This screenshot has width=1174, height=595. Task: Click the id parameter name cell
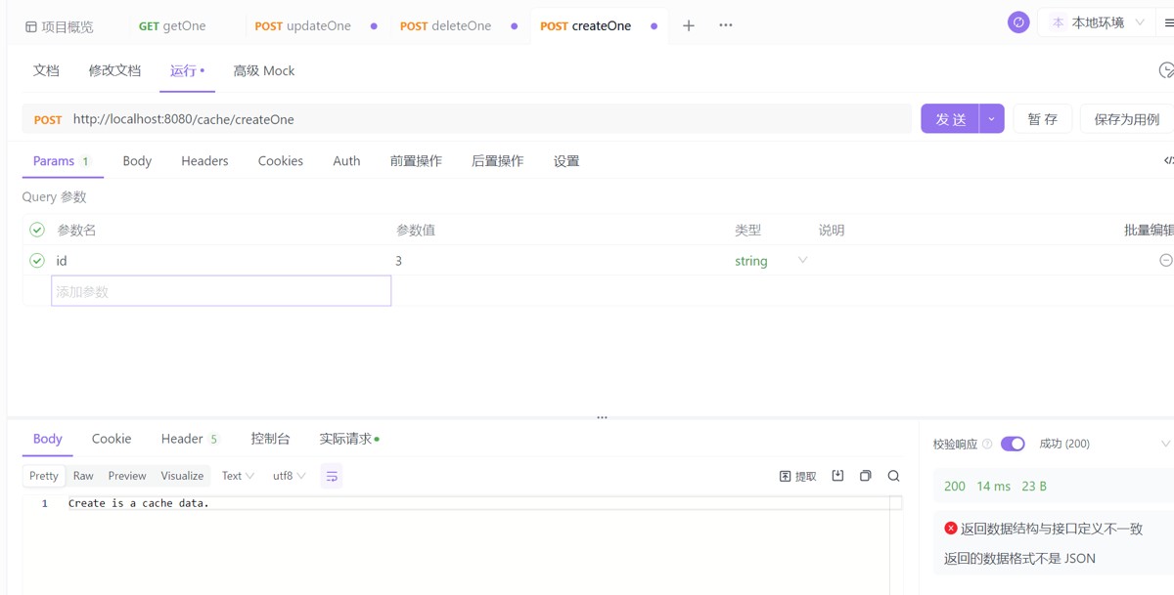[x=220, y=261]
